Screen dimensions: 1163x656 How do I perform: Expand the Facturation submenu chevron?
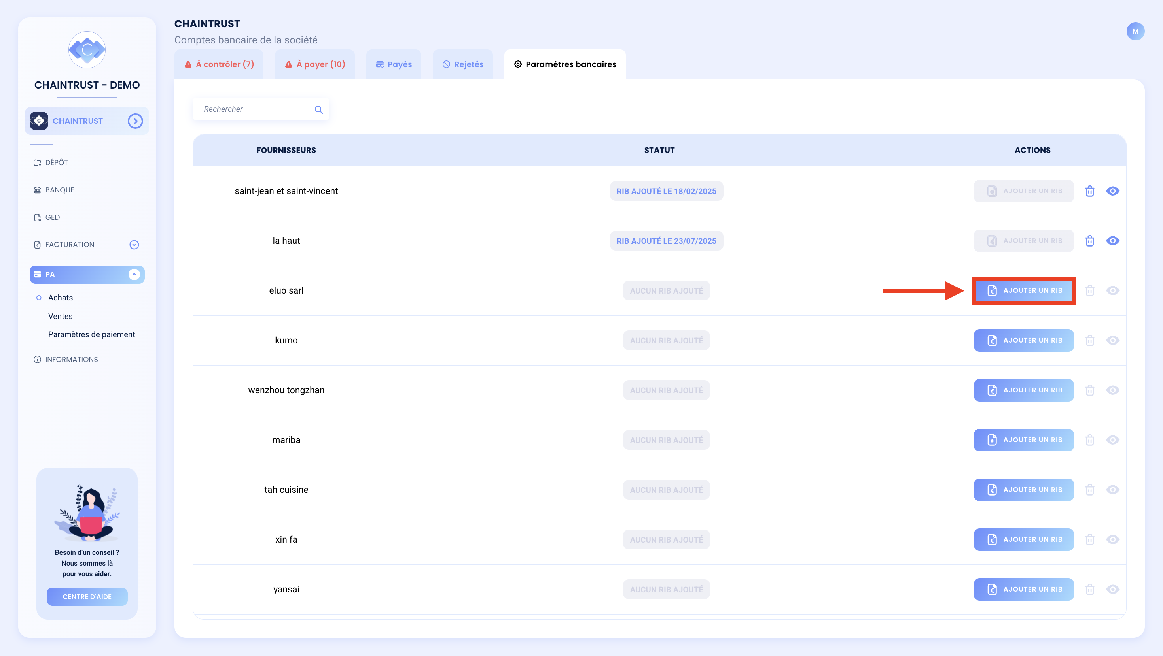(134, 245)
